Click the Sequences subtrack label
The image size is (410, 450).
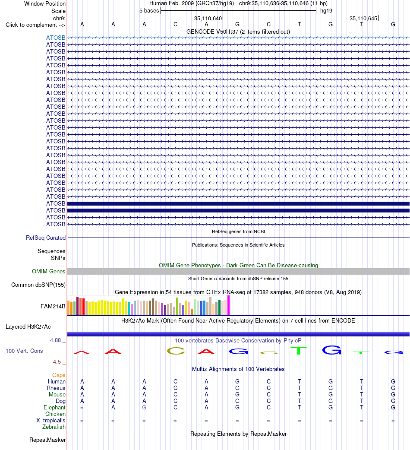(51, 251)
